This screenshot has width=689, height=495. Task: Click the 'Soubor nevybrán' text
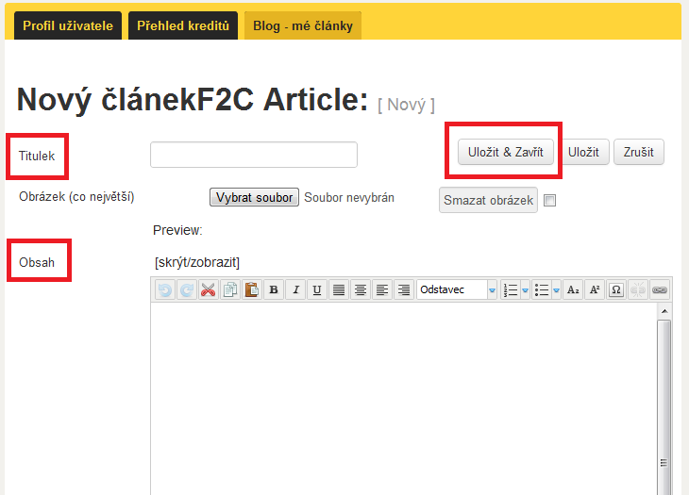(x=349, y=198)
